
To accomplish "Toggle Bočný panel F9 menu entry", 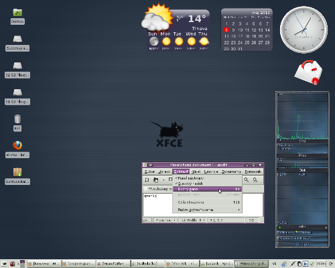I will point(207,189).
